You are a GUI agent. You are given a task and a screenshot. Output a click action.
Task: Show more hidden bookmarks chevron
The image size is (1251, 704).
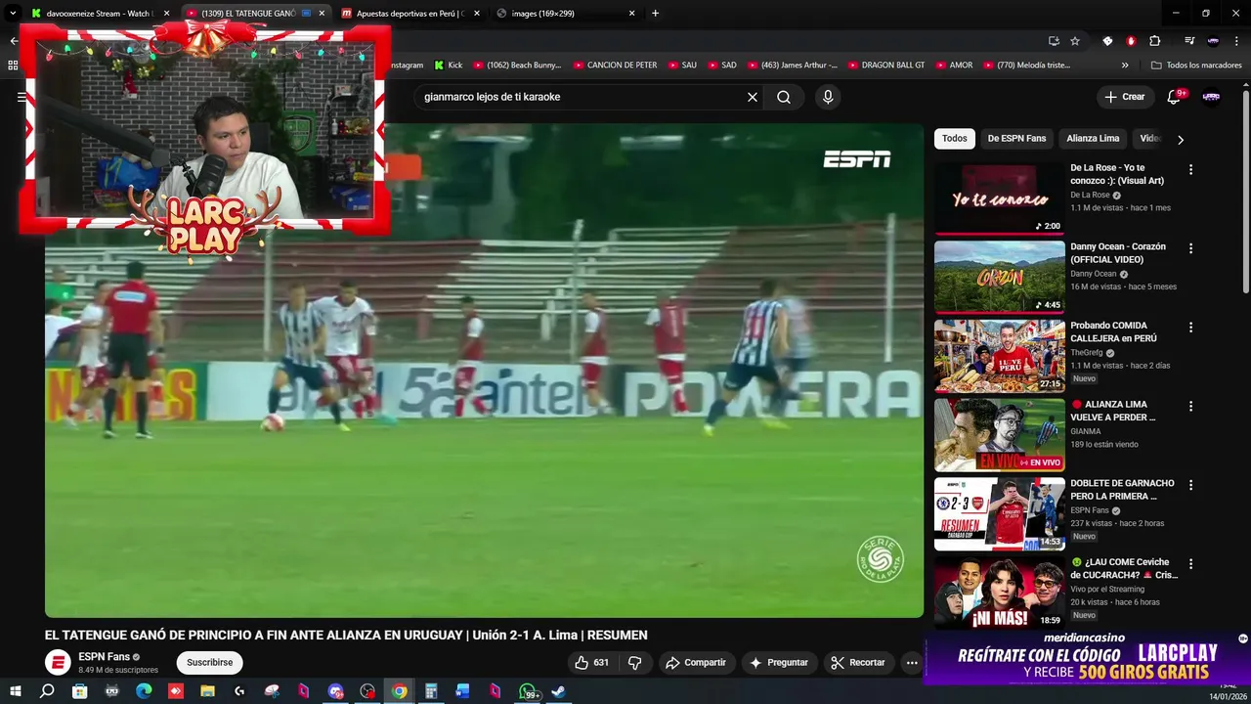[x=1125, y=65]
